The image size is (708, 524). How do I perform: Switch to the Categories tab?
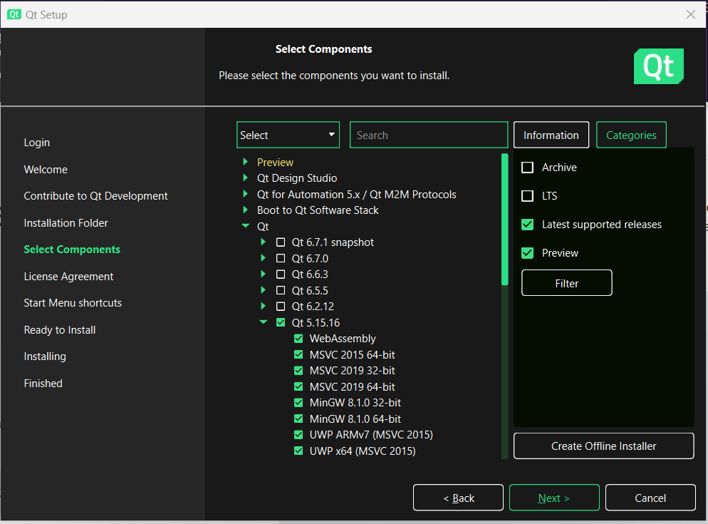coord(631,135)
